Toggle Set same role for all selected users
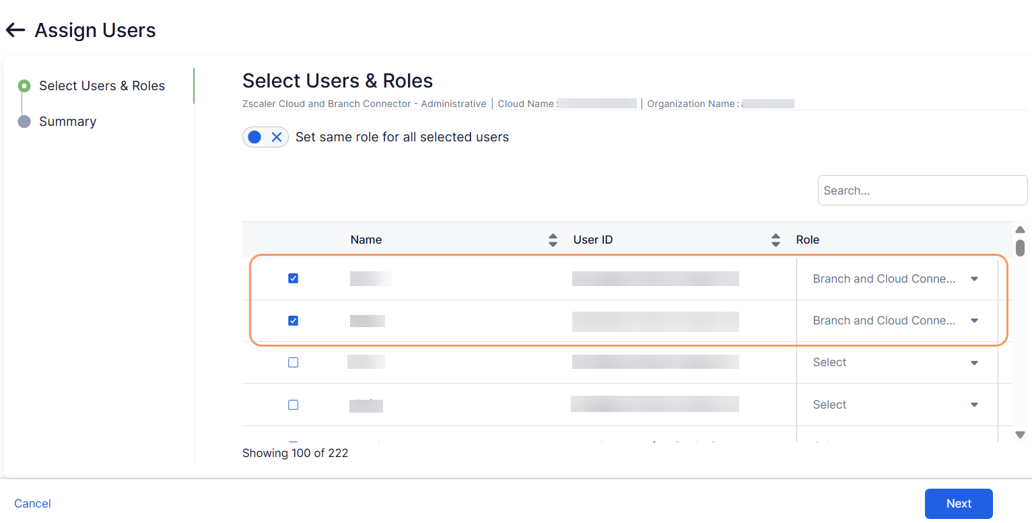1032x523 pixels. tap(265, 137)
